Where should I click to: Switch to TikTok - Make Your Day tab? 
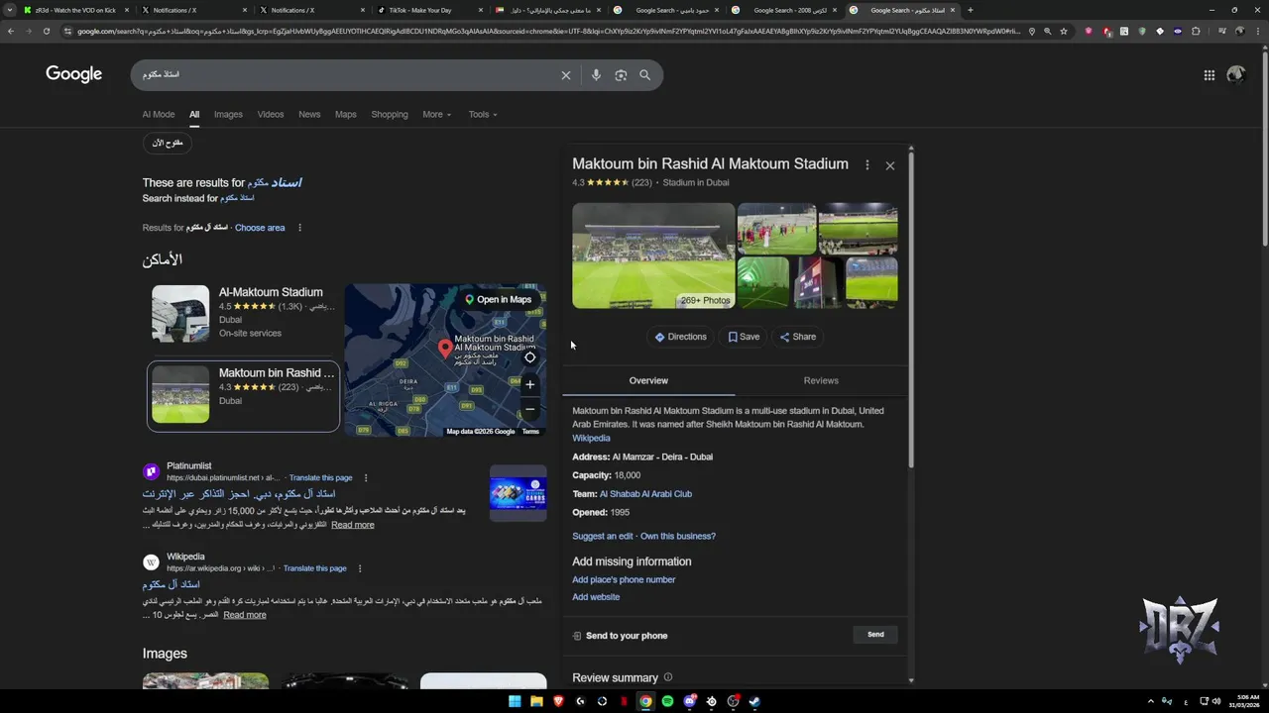pyautogui.click(x=426, y=10)
